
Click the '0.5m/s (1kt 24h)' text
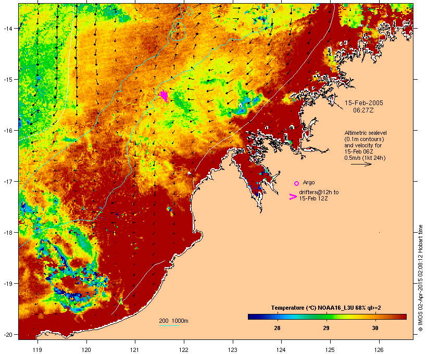tap(365, 158)
